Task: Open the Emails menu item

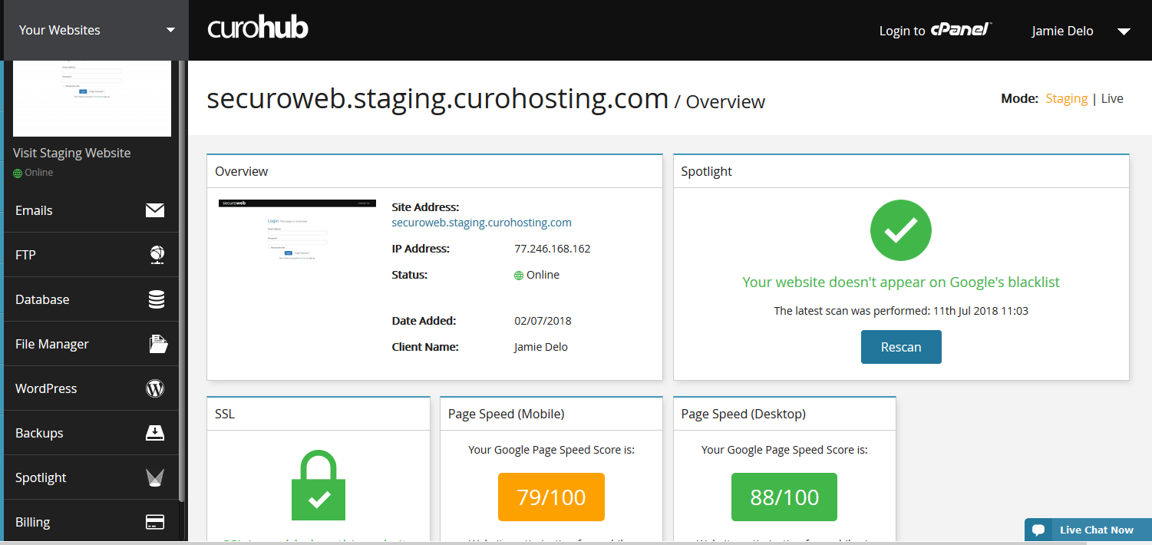Action: tap(91, 210)
